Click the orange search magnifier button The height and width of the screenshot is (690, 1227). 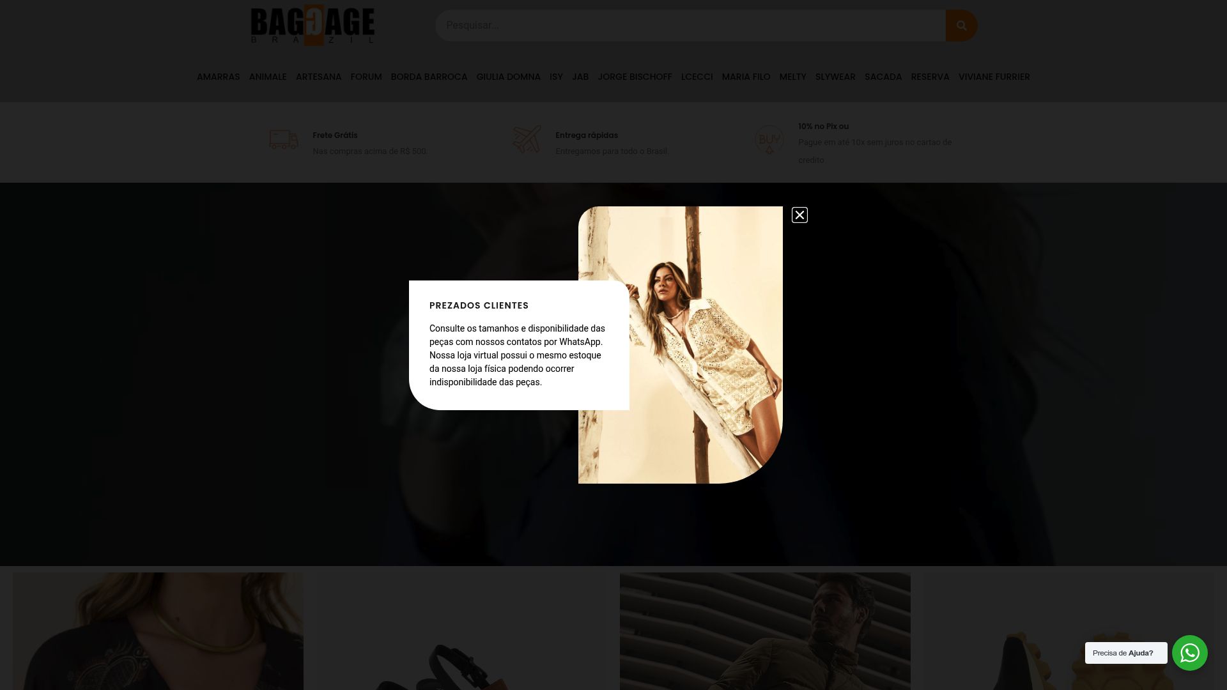(x=961, y=26)
